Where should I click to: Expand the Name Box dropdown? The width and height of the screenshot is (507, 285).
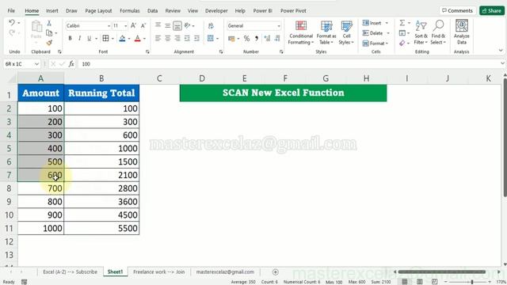tap(36, 64)
